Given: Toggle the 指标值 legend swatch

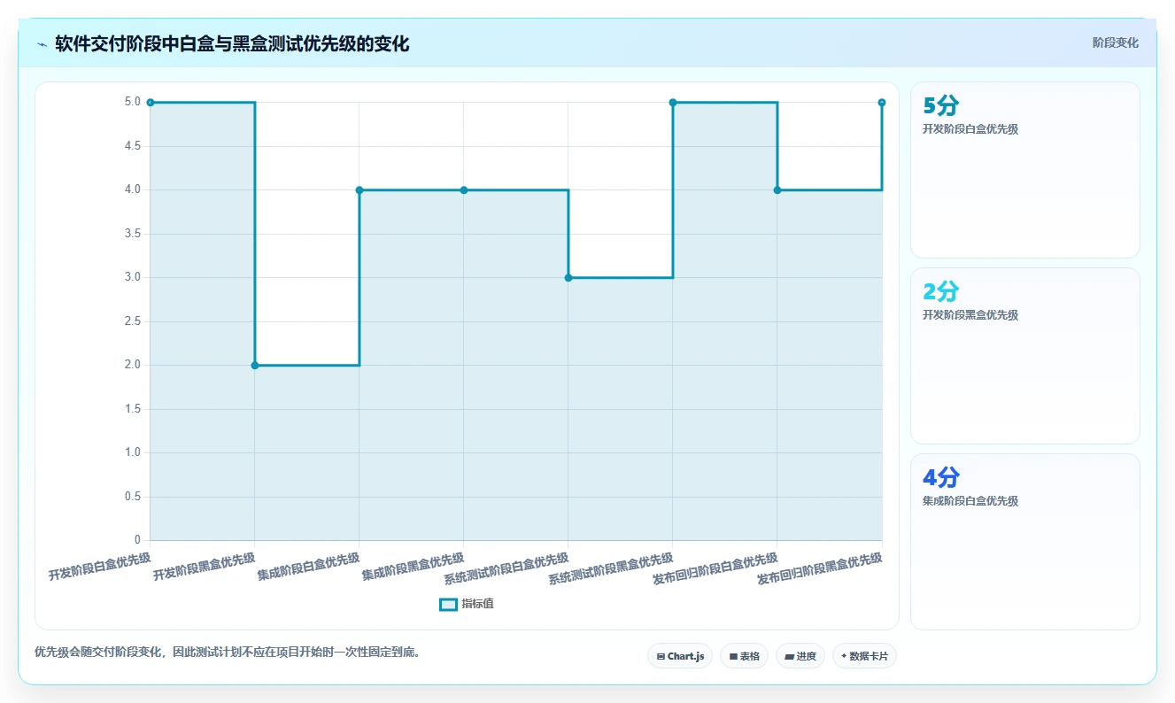Looking at the screenshot, I should click(448, 604).
